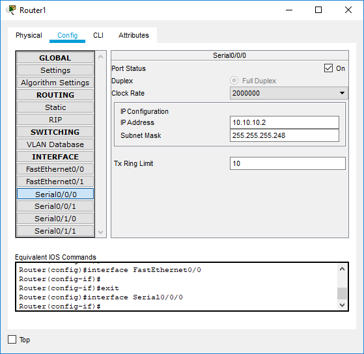364x354 pixels.
Task: Click the ROUTING section header
Action: tap(55, 95)
